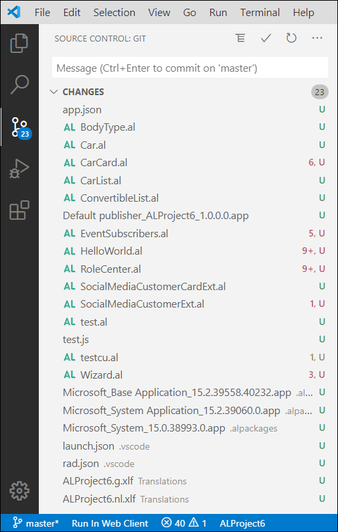Select CarCard.al in the changes list

click(189, 163)
